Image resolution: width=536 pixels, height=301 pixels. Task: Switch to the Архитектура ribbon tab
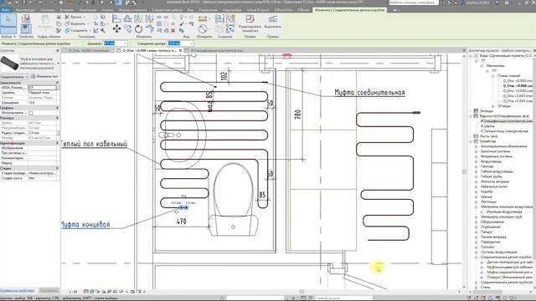(25, 10)
